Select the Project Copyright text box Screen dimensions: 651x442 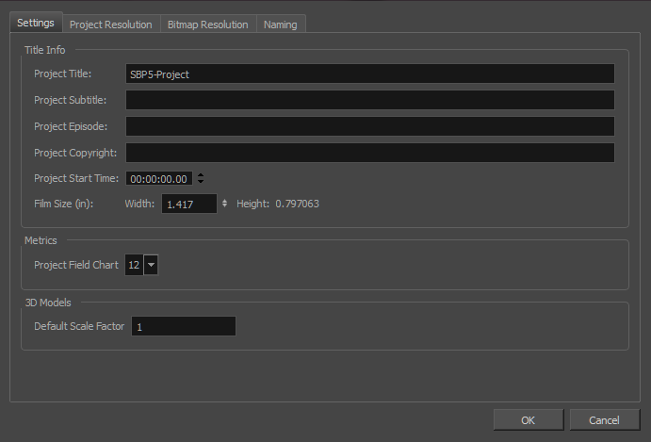click(369, 153)
